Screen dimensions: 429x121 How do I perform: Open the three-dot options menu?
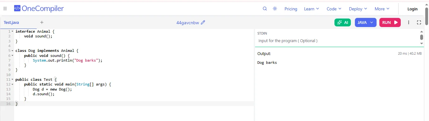coord(409,22)
